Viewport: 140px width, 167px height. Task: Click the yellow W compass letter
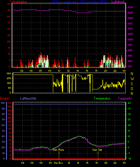tap(132, 79)
